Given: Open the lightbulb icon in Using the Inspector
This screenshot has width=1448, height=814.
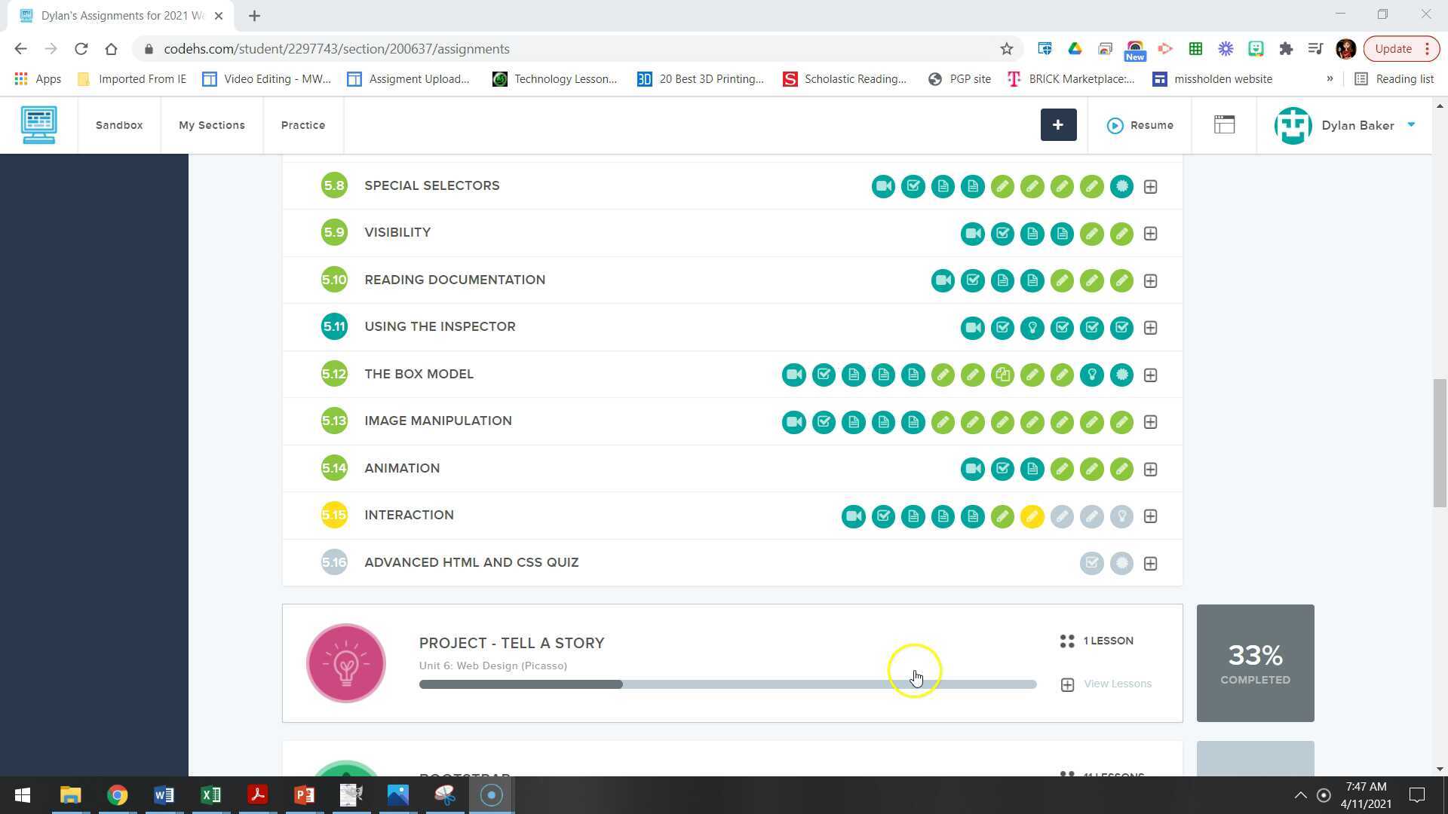Looking at the screenshot, I should 1032,328.
